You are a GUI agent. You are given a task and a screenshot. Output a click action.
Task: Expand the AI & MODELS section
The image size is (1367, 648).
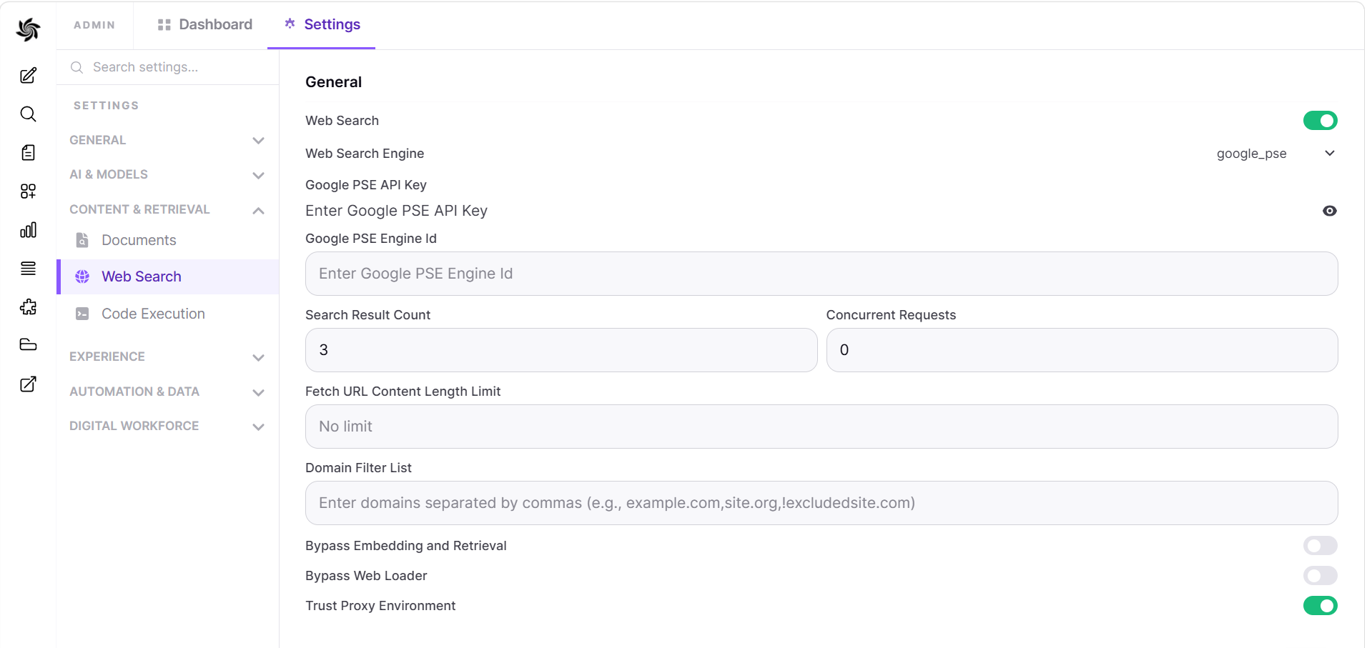click(167, 174)
